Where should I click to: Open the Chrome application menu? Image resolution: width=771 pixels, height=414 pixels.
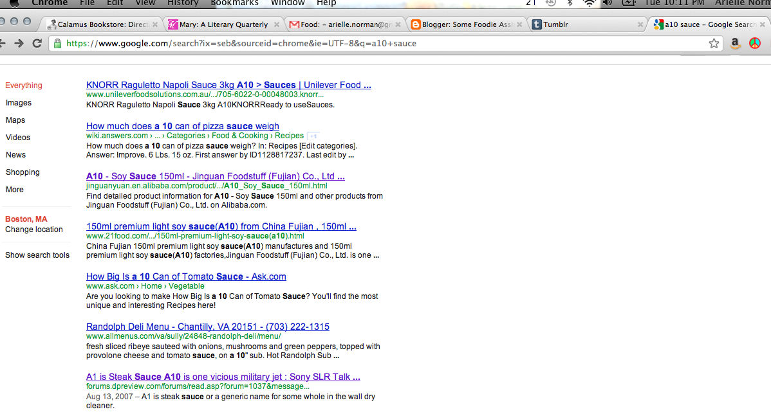(x=50, y=3)
